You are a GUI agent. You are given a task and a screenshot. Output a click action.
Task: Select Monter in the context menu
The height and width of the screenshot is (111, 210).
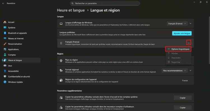pyautogui.click(x=178, y=53)
